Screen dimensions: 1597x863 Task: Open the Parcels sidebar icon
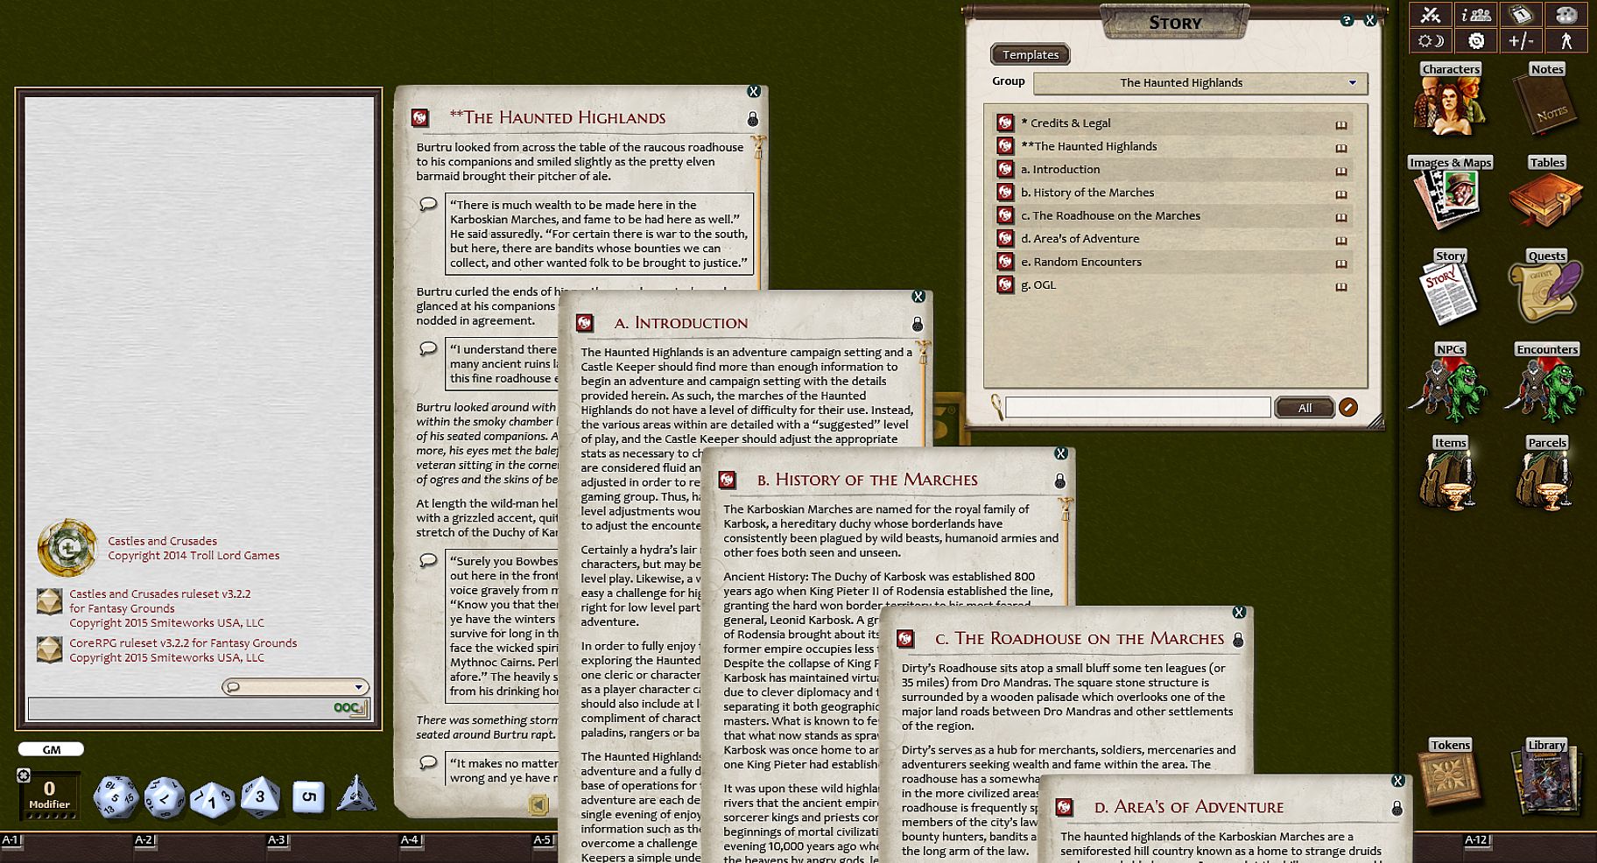[x=1546, y=474]
